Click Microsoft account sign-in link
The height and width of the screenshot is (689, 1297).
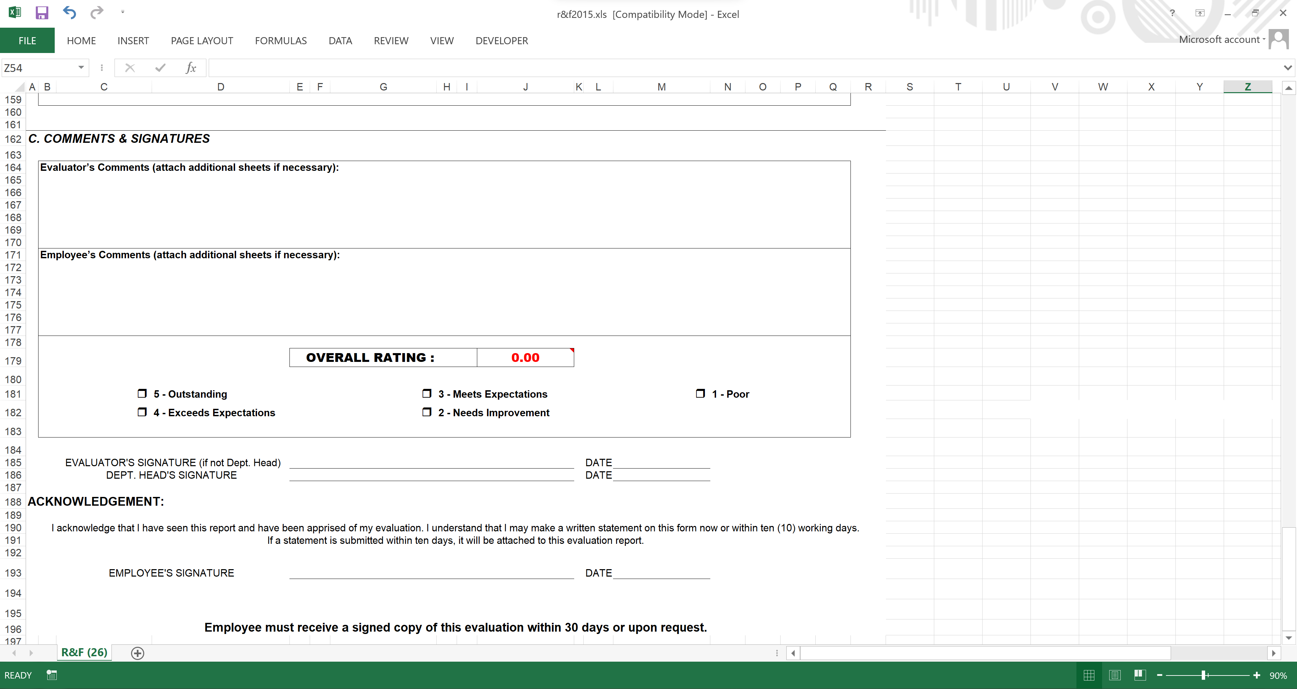pos(1219,39)
